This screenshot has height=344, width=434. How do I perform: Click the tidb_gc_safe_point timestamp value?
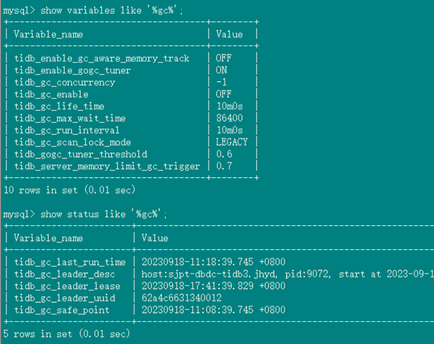pos(214,310)
